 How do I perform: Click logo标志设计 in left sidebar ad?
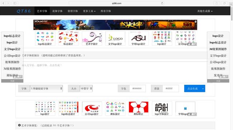[12, 36]
